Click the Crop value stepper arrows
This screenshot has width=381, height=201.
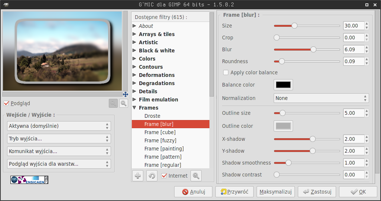[367, 38]
